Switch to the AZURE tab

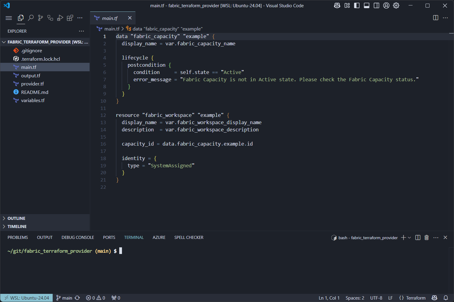click(159, 237)
